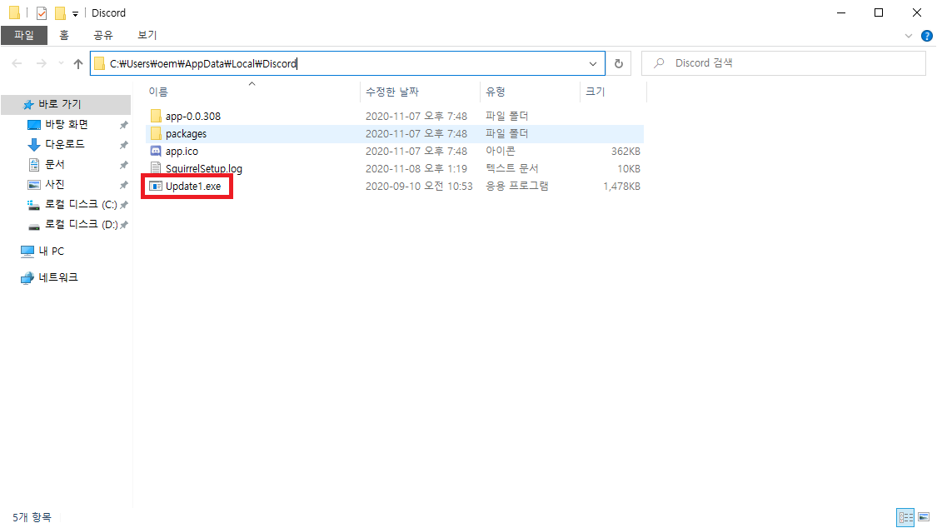Select the Update1.exe application icon
This screenshot has height=528, width=937.
(x=156, y=187)
